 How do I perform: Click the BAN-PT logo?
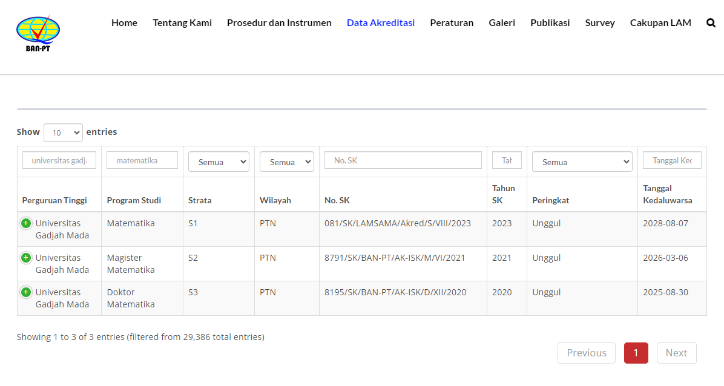point(38,34)
